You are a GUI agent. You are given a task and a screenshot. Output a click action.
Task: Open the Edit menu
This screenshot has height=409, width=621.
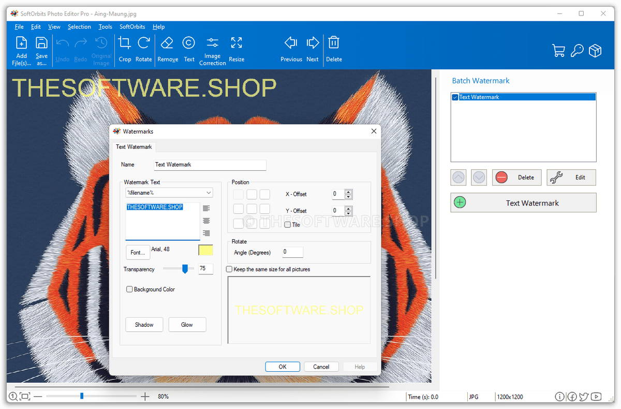pos(36,27)
